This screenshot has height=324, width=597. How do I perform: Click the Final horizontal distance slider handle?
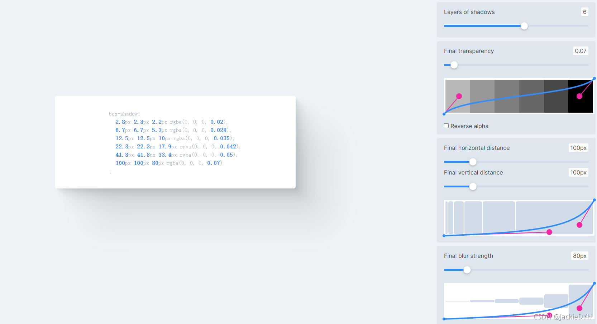tap(473, 162)
